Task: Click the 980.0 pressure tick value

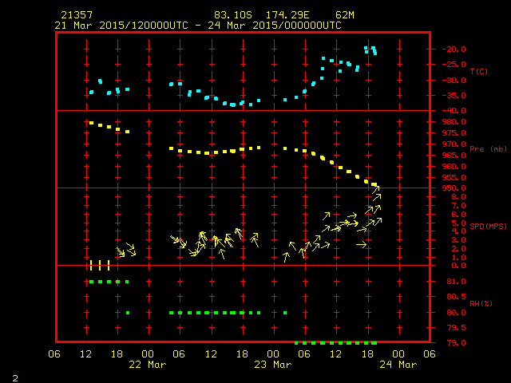Action: click(x=454, y=122)
